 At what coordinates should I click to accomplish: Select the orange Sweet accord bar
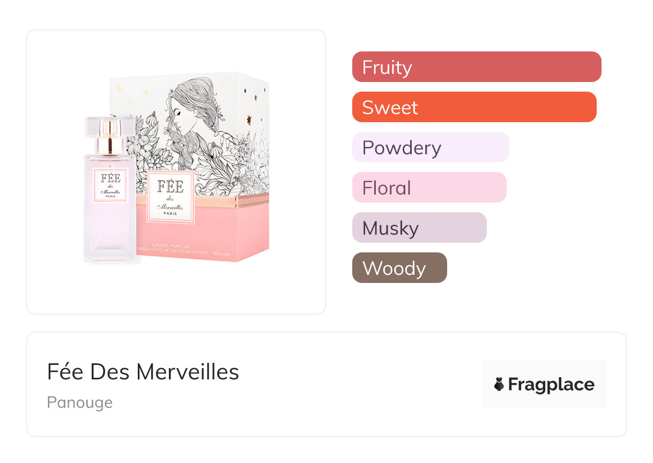474,107
